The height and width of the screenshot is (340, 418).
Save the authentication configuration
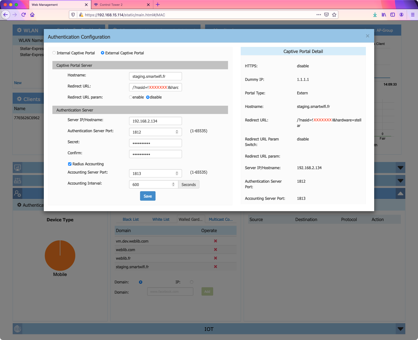148,196
